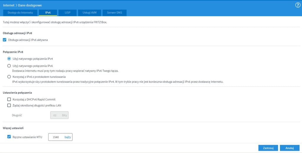Open the help question mark icon
Viewport: 302px width, 153px height.
(298, 5)
